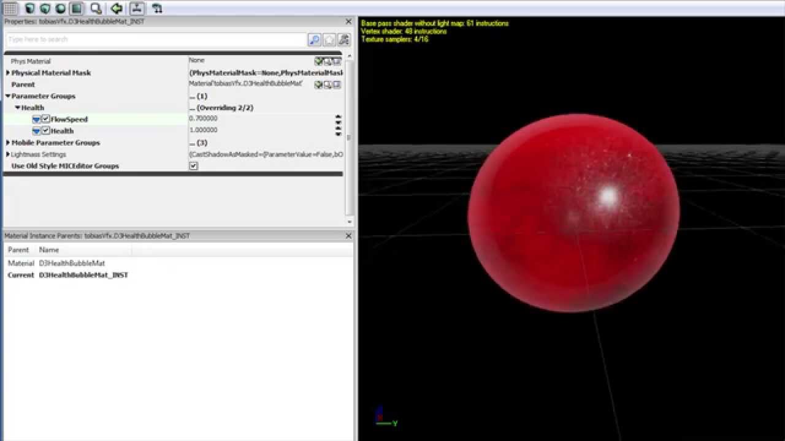
Task: Click the green back arrow toolbar icon
Action: 117,9
